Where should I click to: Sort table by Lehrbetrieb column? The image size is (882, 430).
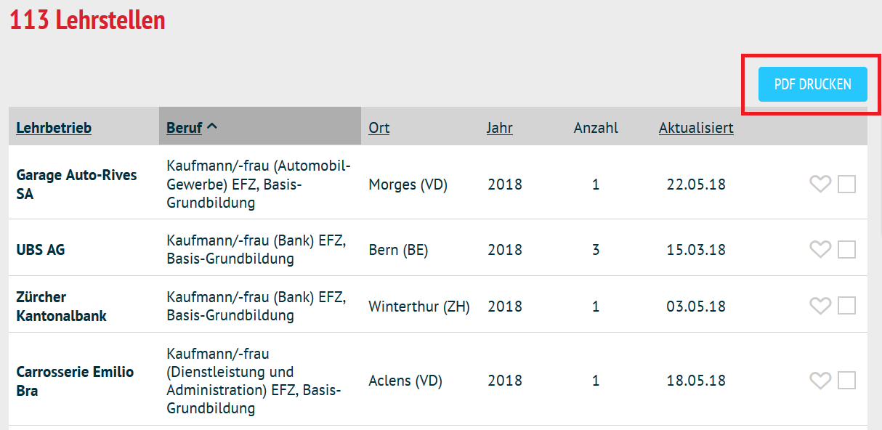54,128
